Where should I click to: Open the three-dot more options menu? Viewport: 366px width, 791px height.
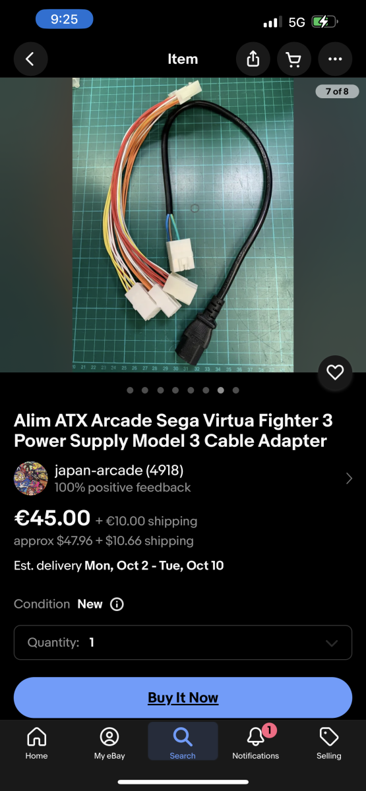click(335, 59)
